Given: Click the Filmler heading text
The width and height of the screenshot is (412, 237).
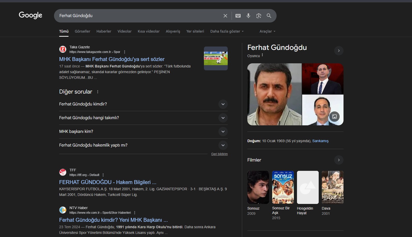Looking at the screenshot, I should coord(254,160).
